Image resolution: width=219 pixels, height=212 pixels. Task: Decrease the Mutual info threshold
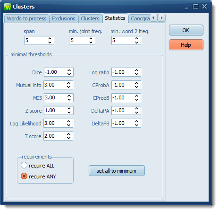pos(68,87)
